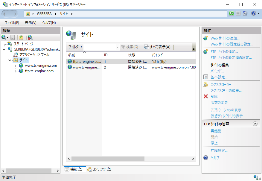Click the www.tc-engine.com on *:80 binding cell
Image resolution: width=262 pixels, height=181 pixels.
click(x=173, y=67)
